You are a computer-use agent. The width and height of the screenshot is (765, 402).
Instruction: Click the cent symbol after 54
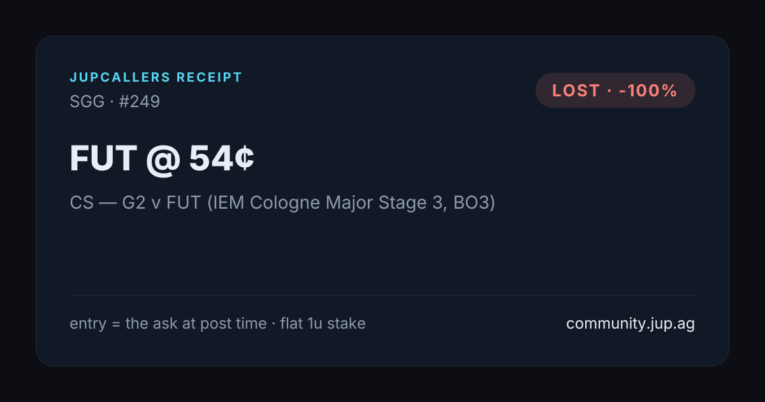[x=245, y=158]
